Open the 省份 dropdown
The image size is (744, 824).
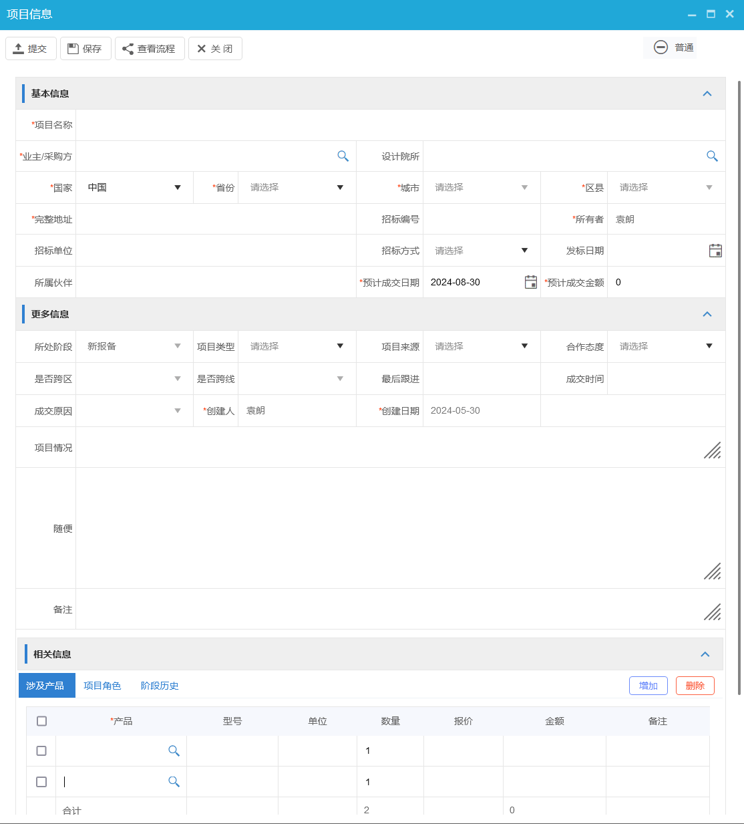[341, 187]
